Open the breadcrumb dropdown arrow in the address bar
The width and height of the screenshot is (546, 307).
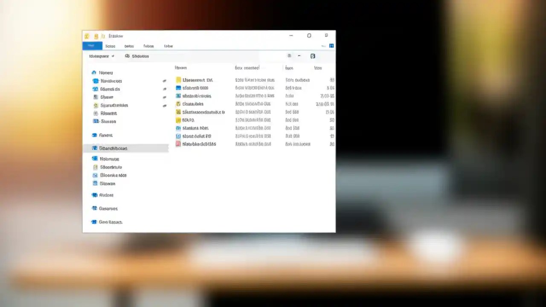pyautogui.click(x=113, y=56)
